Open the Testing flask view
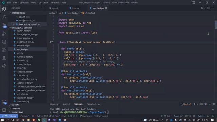 click(4, 58)
